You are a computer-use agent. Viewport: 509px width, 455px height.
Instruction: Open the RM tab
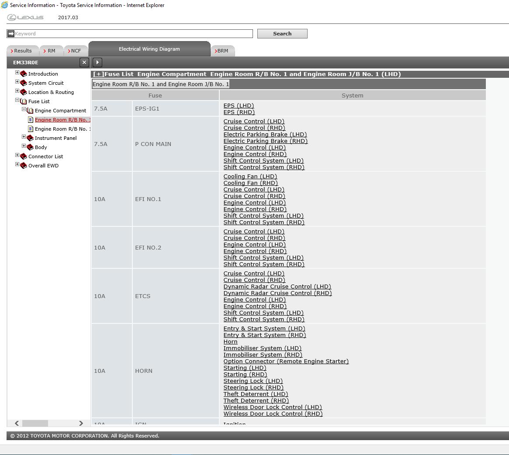pos(51,51)
